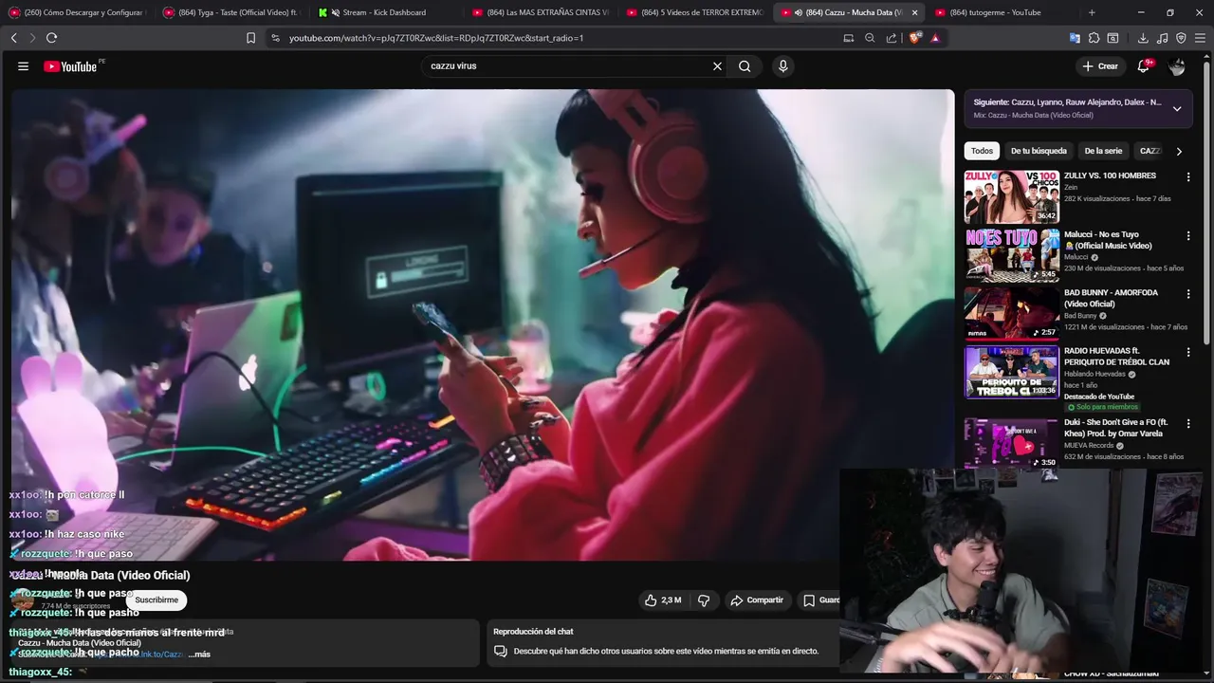
Task: Bookmark this page
Action: 250,38
